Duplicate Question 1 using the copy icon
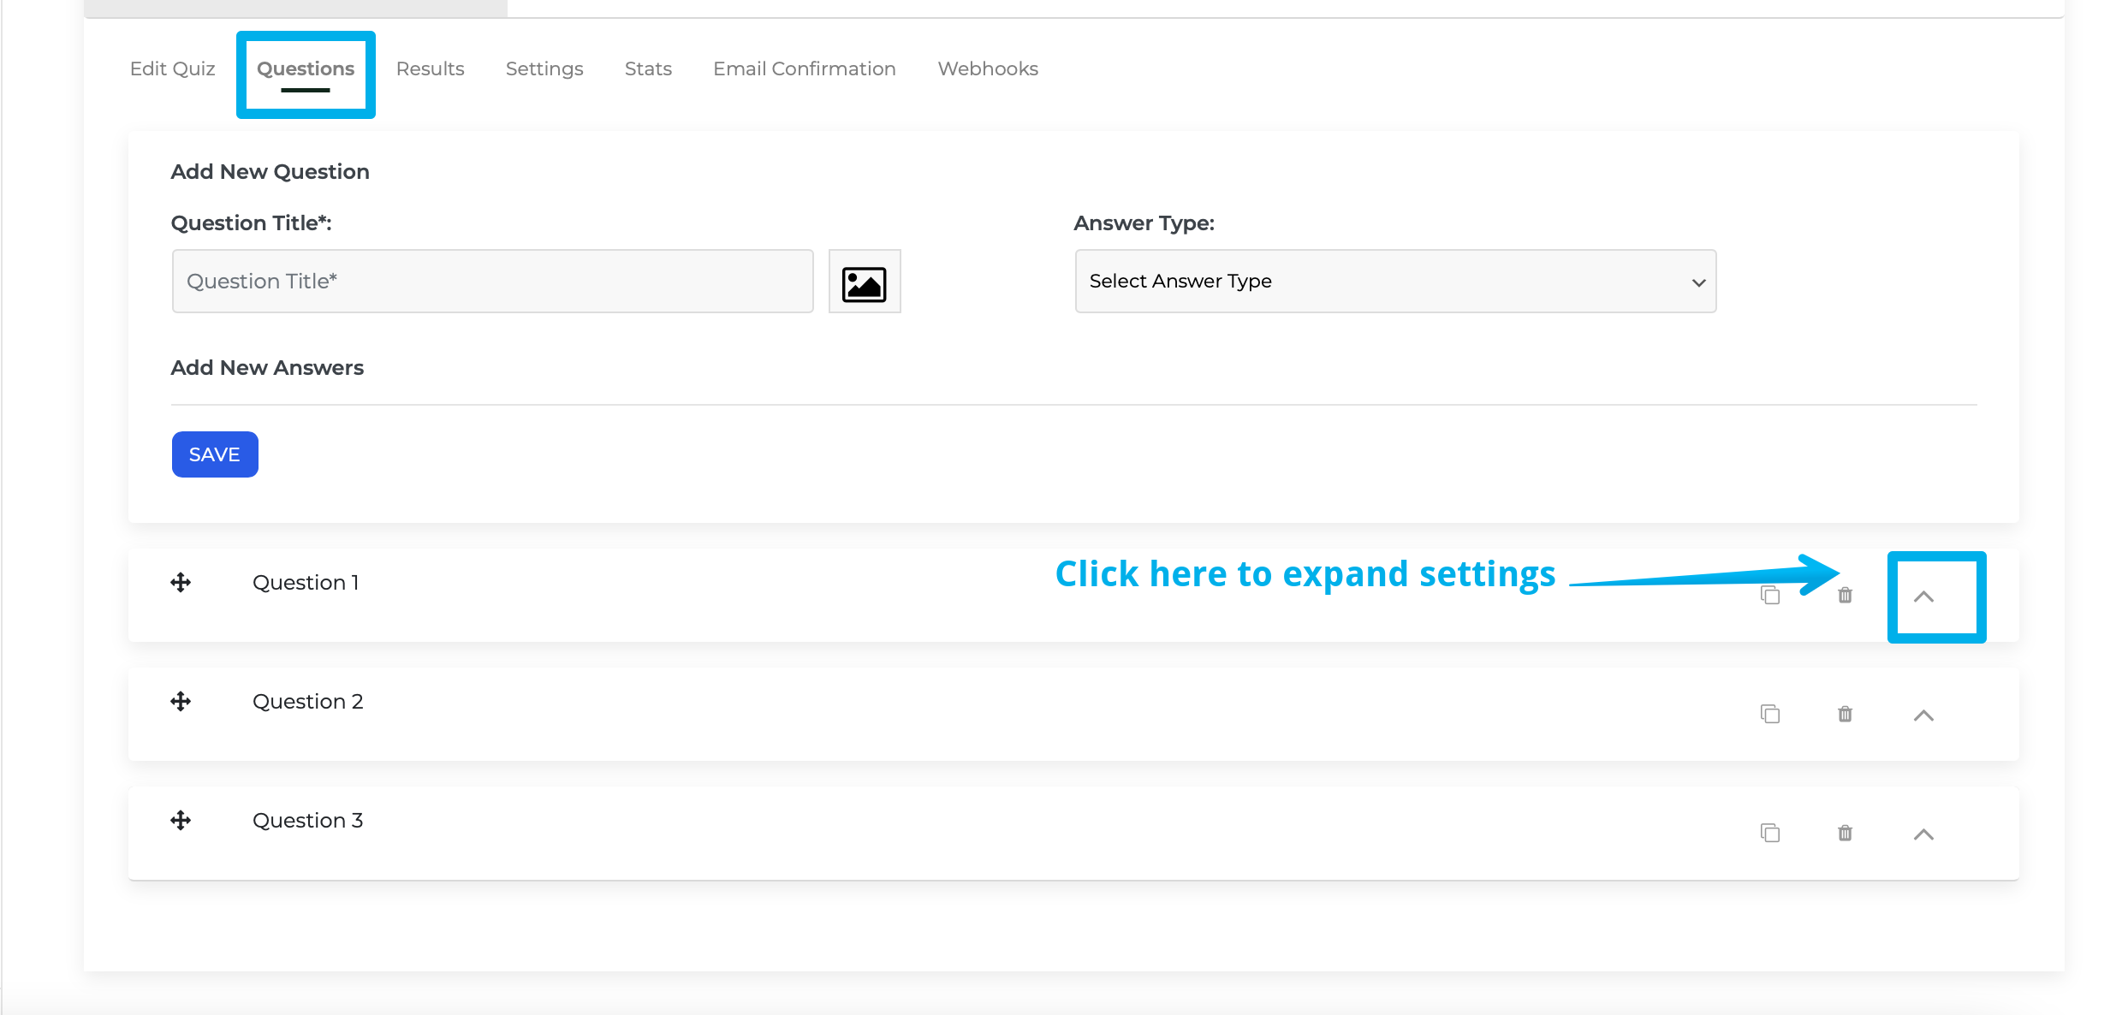The width and height of the screenshot is (2128, 1015). [1769, 594]
